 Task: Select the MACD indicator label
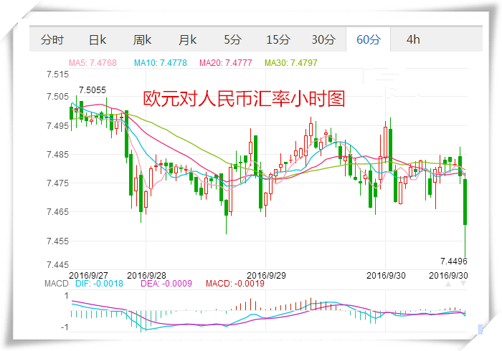tap(57, 284)
